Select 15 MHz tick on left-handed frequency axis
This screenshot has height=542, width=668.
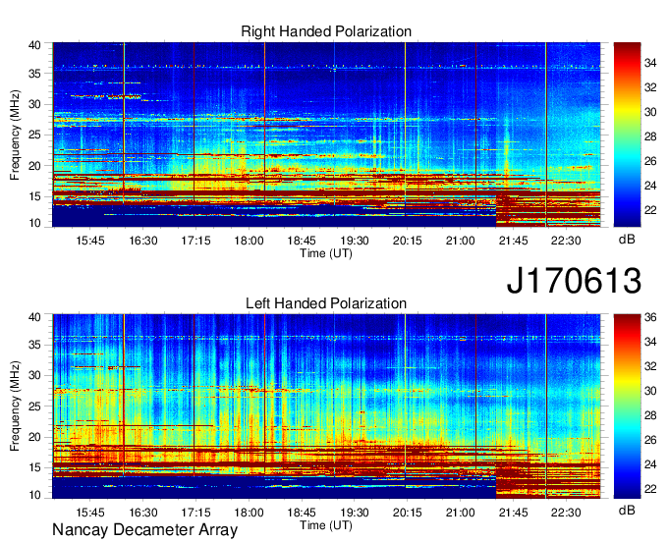pyautogui.click(x=35, y=468)
